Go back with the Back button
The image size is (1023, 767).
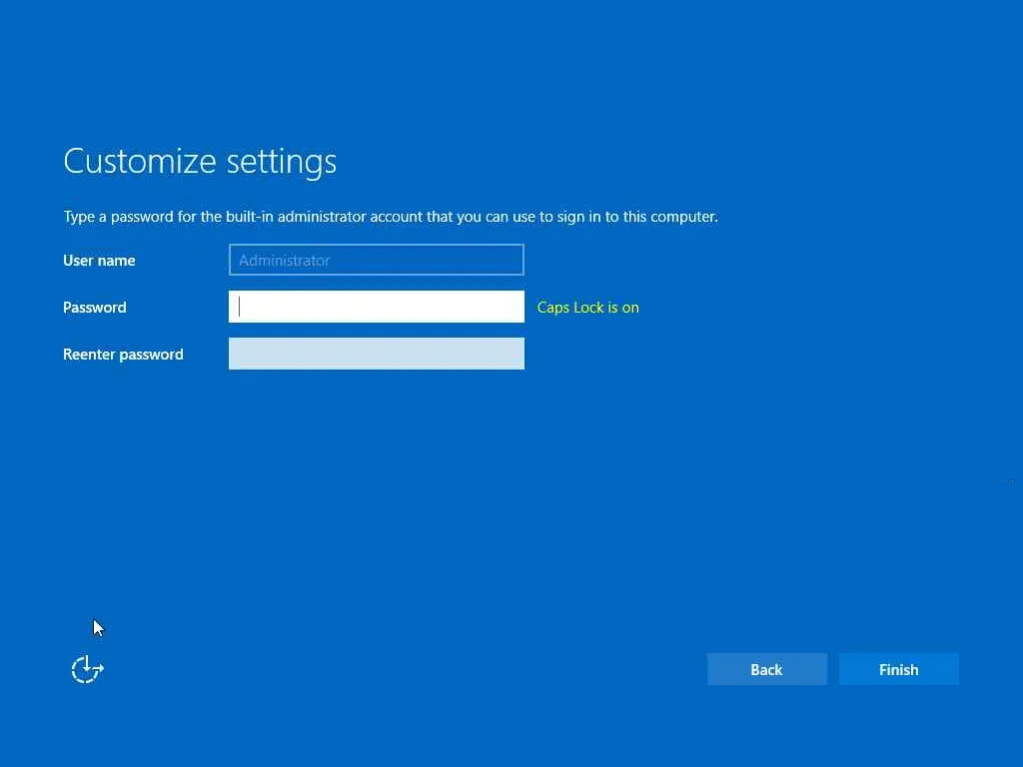click(x=766, y=669)
